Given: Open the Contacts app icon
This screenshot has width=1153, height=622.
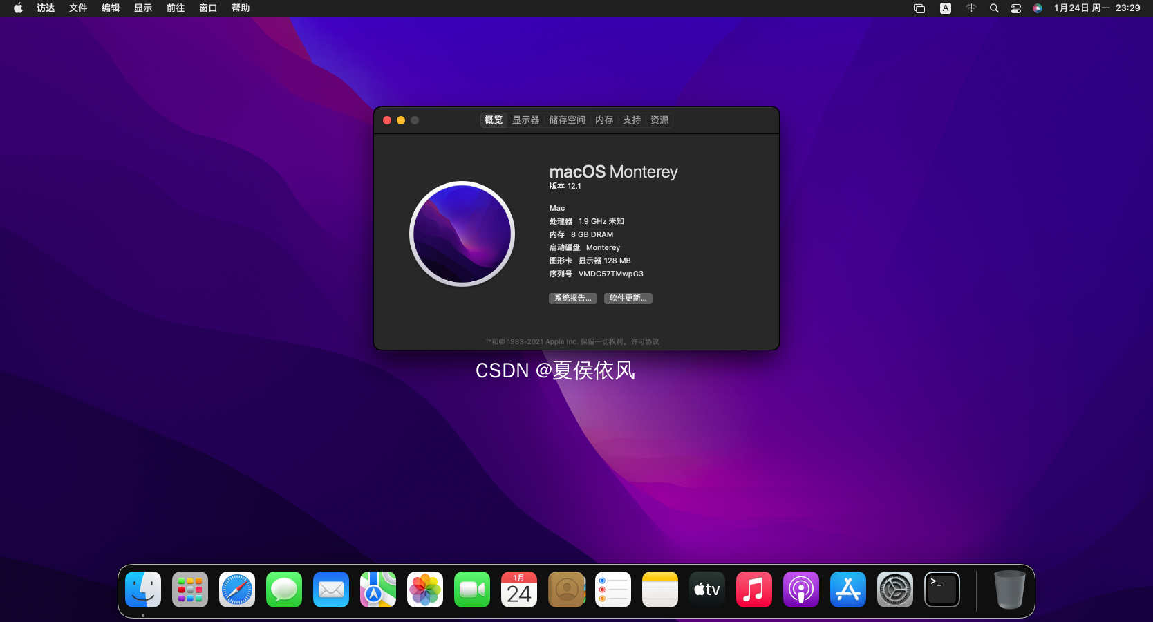Looking at the screenshot, I should click(566, 590).
